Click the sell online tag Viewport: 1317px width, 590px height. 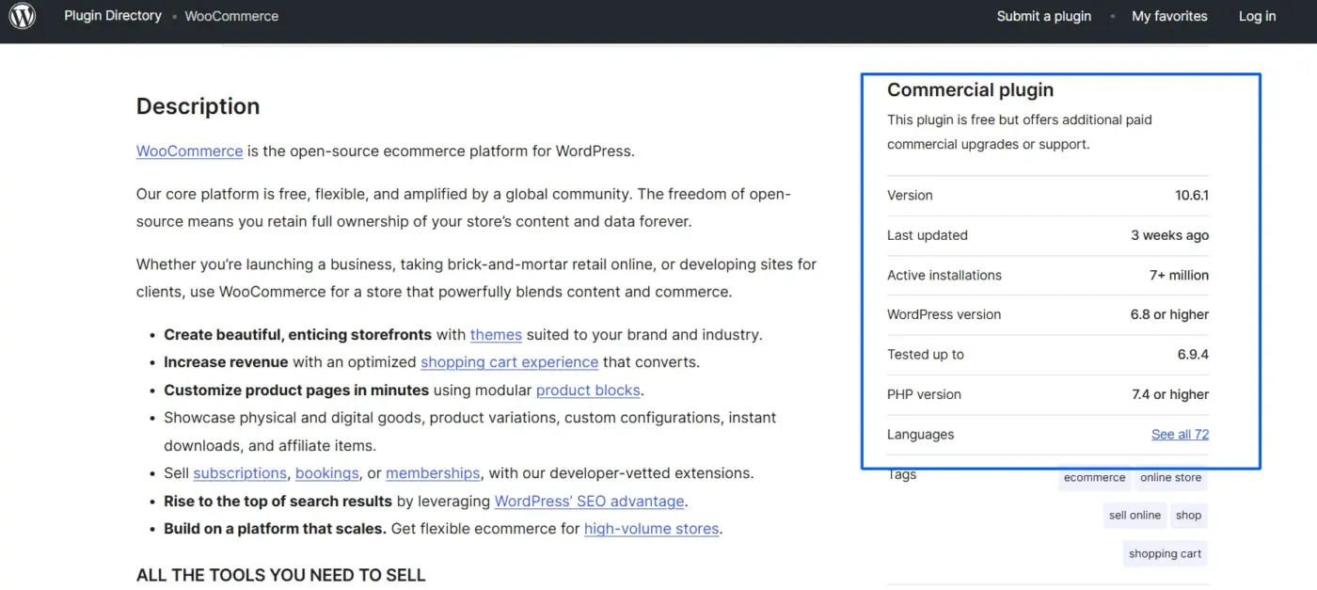[1135, 515]
